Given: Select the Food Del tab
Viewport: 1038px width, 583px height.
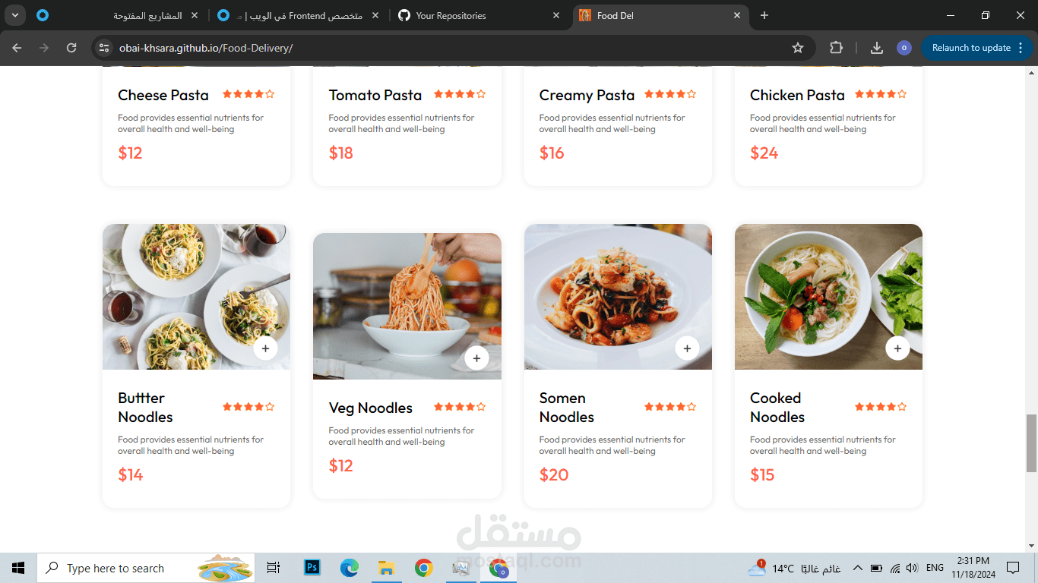Looking at the screenshot, I should tap(661, 15).
